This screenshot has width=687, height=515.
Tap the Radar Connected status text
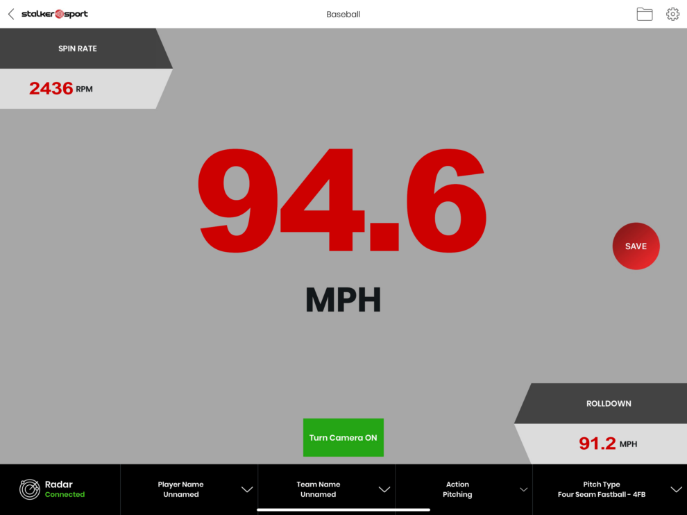pos(65,489)
